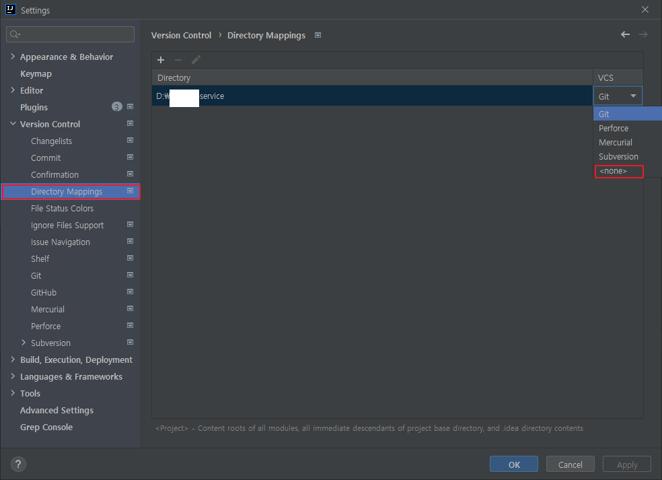The width and height of the screenshot is (662, 480).
Task: Click the widget icon beside Commit entry
Action: (x=130, y=158)
